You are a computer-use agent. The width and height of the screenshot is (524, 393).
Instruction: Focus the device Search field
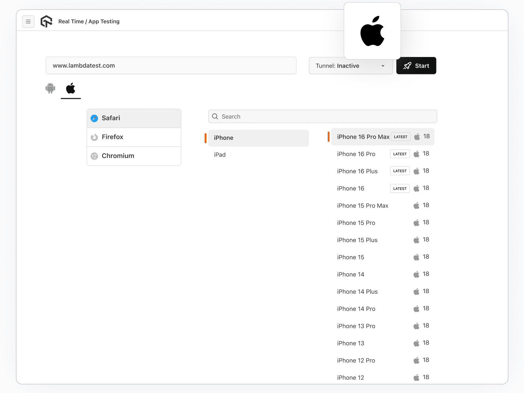tap(322, 116)
